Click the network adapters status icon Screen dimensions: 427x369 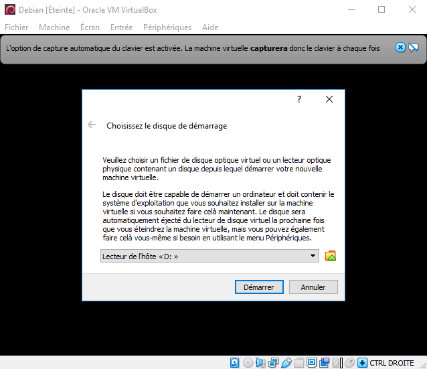pyautogui.click(x=274, y=363)
